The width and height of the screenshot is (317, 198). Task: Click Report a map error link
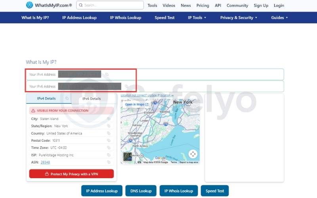point(189,162)
